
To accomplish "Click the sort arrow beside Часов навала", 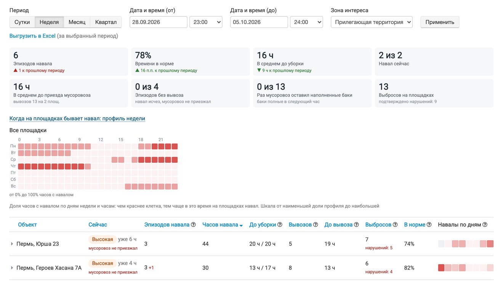I will pyautogui.click(x=241, y=225).
